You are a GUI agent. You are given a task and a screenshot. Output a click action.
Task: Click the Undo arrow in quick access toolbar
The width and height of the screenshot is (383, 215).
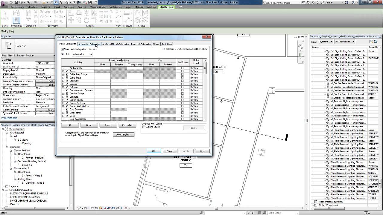[28, 2]
